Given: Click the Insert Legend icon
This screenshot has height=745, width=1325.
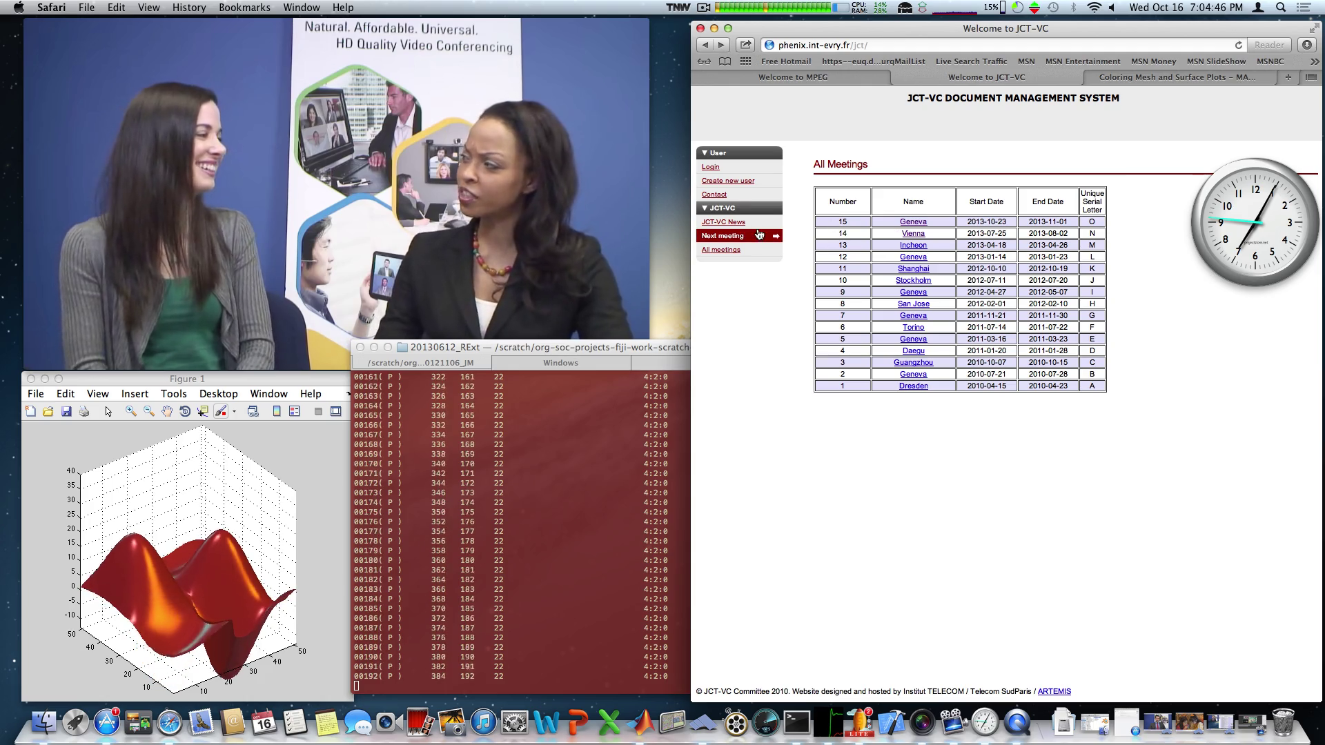Looking at the screenshot, I should click(295, 412).
